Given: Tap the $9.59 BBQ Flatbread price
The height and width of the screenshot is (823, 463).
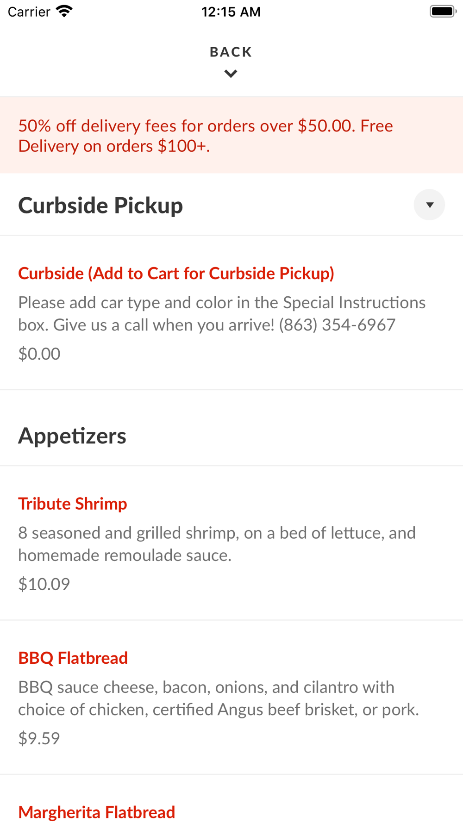Looking at the screenshot, I should point(39,738).
